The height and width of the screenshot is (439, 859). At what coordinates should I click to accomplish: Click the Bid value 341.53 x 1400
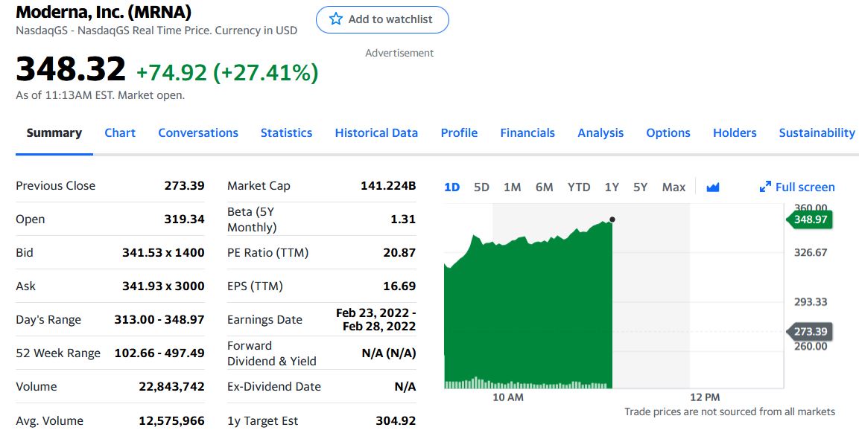click(163, 252)
